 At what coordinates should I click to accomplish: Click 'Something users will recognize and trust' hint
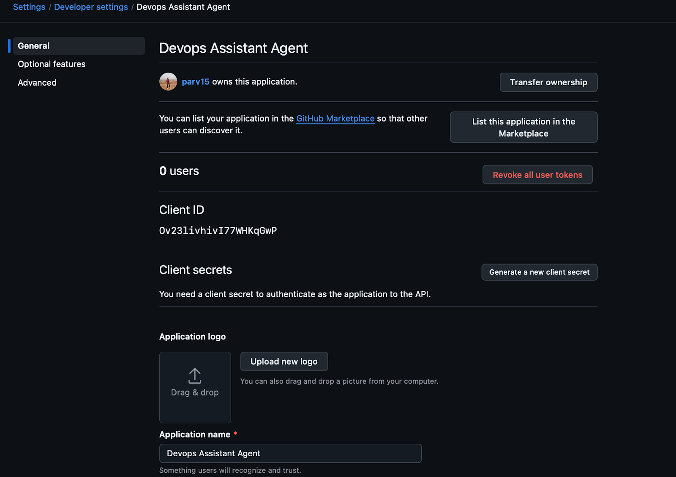pos(230,470)
